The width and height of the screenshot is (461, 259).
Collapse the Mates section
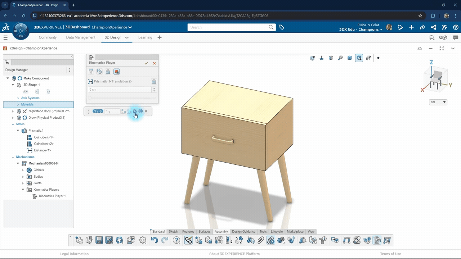pos(13,124)
